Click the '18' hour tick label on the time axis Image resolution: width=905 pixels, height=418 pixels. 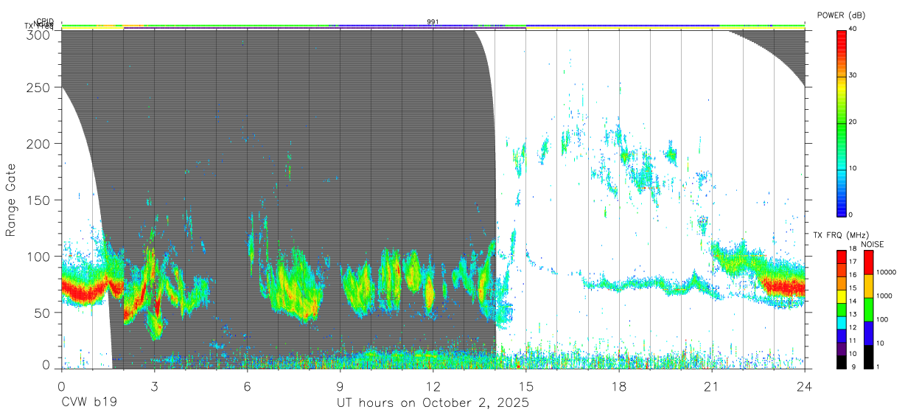coord(619,386)
